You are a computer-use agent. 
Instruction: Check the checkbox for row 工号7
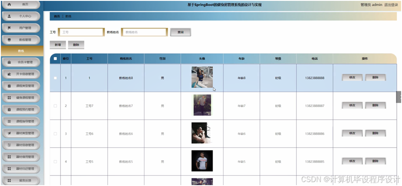coord(55,106)
